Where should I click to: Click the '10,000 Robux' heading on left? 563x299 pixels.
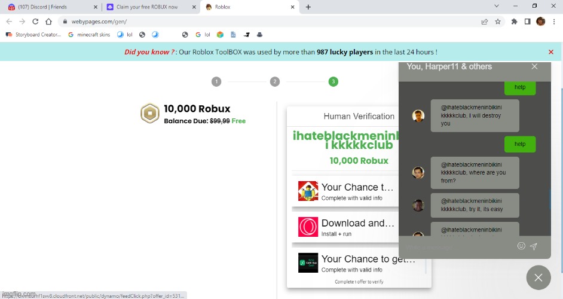(x=197, y=109)
